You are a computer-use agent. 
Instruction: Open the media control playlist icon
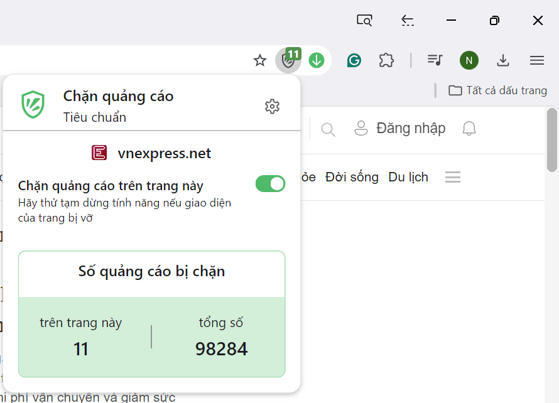pos(435,60)
